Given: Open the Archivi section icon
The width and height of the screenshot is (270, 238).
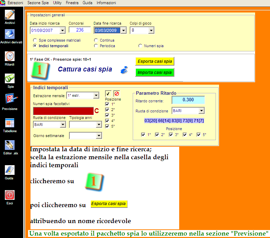Looking at the screenshot, I should 10,15.
